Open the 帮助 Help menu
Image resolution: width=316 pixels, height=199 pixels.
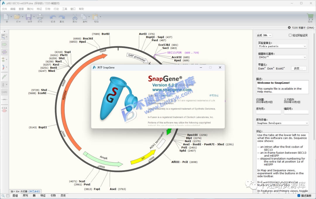81,9
